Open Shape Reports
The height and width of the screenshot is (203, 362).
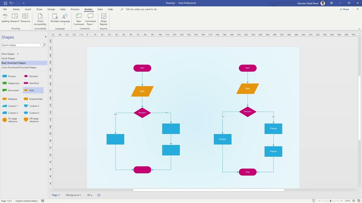click(104, 19)
